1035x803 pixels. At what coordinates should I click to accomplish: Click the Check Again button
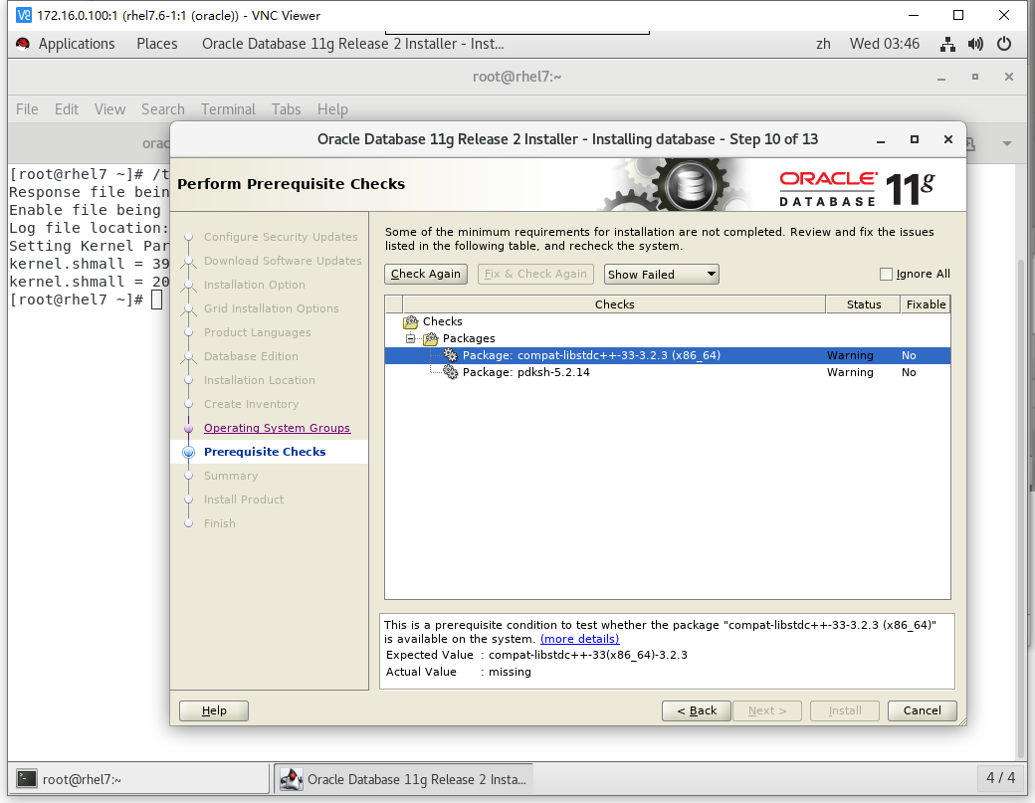coord(426,274)
